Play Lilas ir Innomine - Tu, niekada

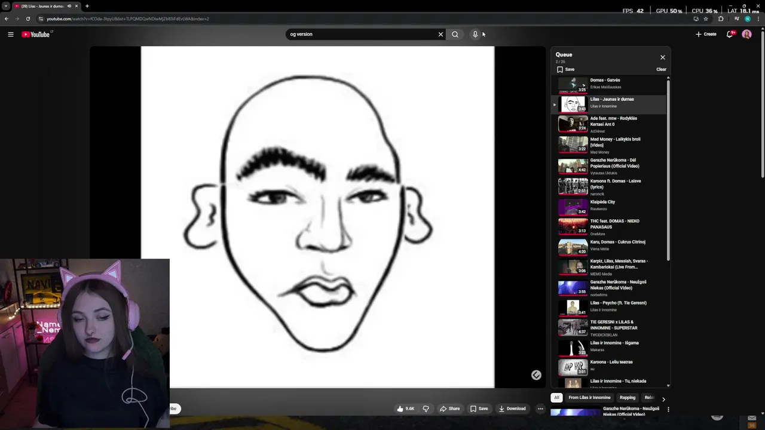point(608,382)
